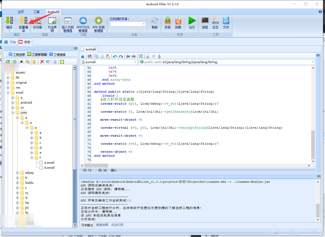This screenshot has height=237, width=325.
Task: Click the blue help question mark icon
Action: tap(320, 12)
